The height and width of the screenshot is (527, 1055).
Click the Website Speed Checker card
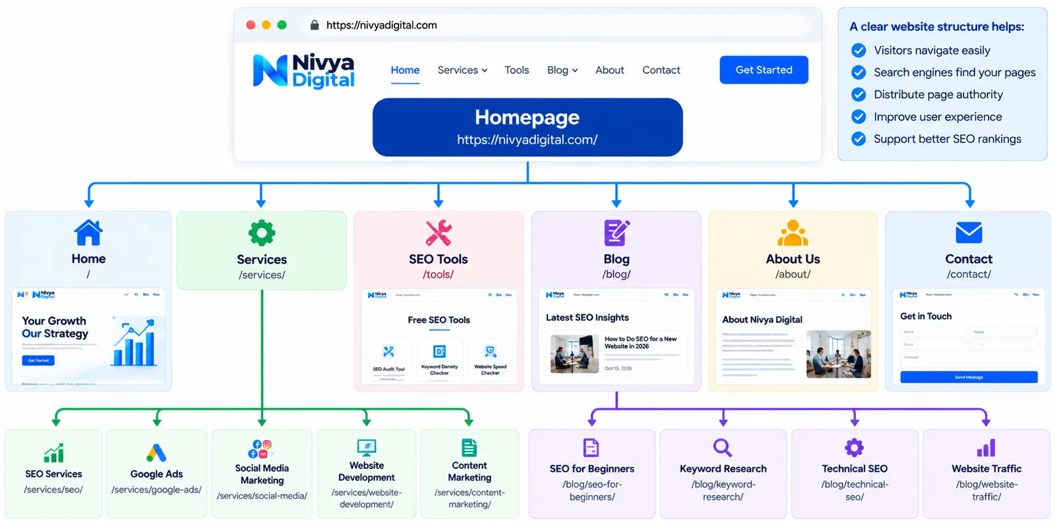click(x=490, y=359)
